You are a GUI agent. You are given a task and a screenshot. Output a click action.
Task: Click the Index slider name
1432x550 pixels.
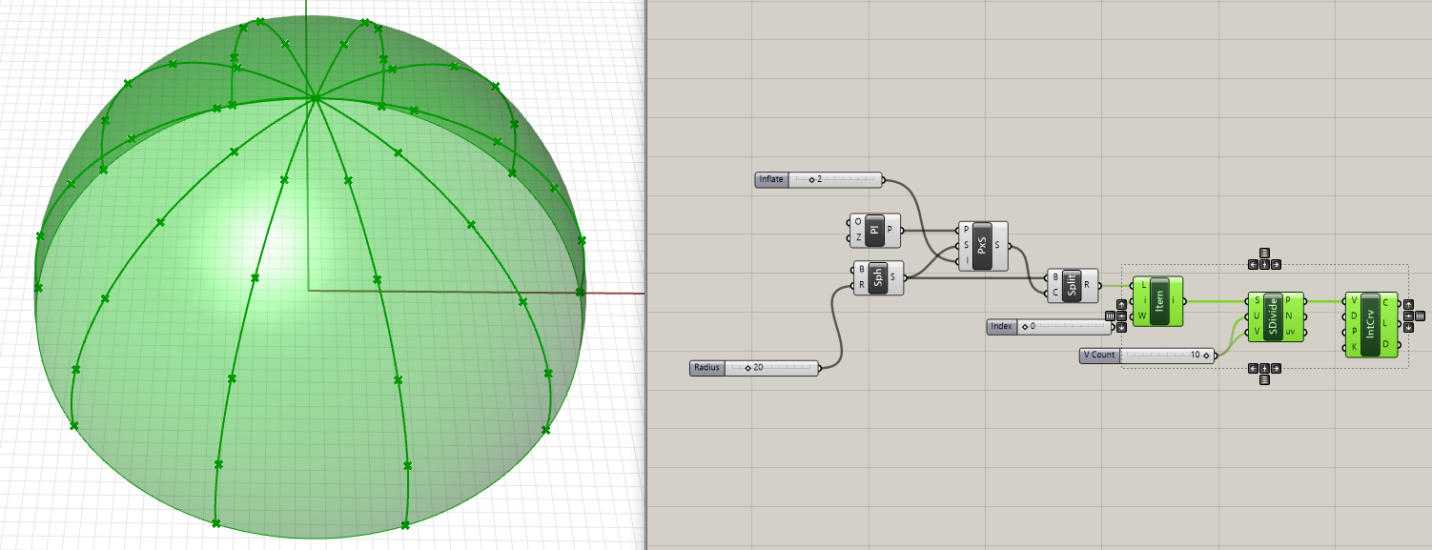[x=1001, y=327]
